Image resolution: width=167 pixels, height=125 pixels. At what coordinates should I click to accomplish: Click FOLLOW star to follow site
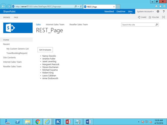[x=154, y=17]
